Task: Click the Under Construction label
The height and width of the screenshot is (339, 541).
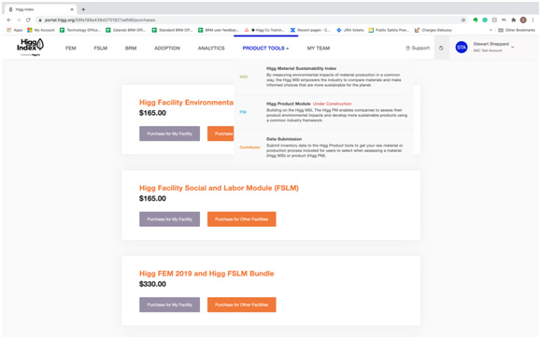Action: [332, 104]
